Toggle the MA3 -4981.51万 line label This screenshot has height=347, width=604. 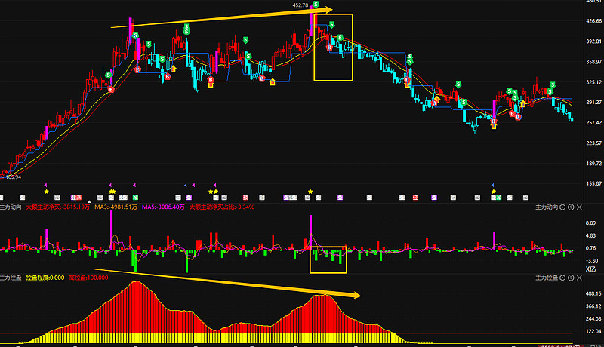coord(116,207)
